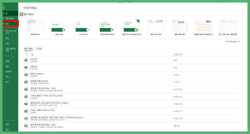Select 홈 (Home) in the green sidebar
This screenshot has height=134, width=250.
10,13
